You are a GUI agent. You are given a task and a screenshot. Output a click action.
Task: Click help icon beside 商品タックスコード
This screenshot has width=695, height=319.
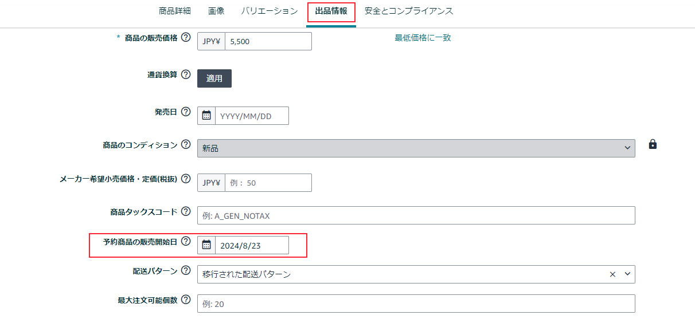186,212
